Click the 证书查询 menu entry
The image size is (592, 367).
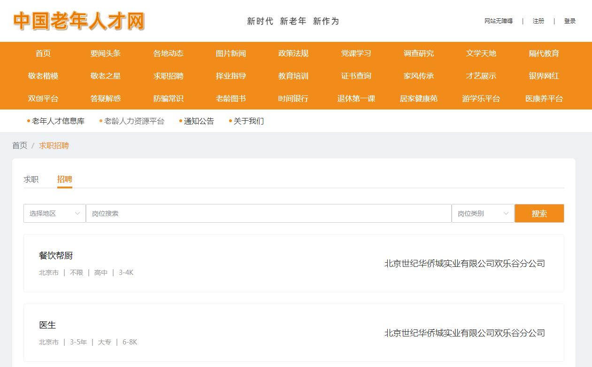click(x=356, y=76)
